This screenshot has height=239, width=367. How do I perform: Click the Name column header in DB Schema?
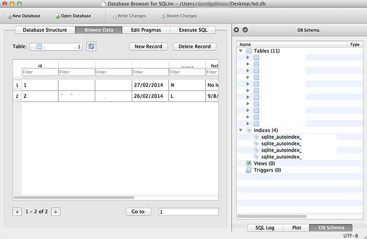pyautogui.click(x=292, y=45)
